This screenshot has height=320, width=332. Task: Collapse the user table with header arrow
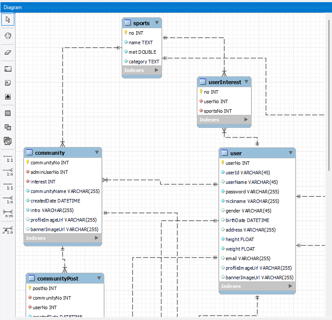coord(290,153)
